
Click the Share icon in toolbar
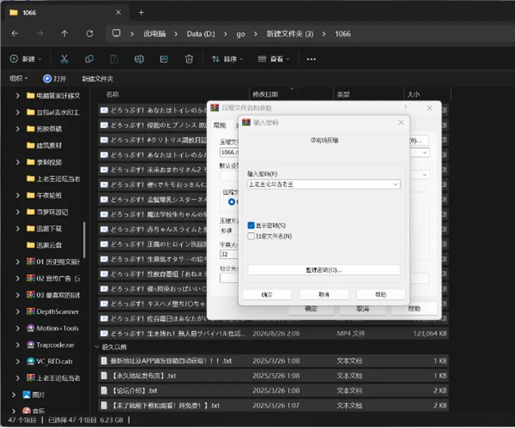(164, 59)
